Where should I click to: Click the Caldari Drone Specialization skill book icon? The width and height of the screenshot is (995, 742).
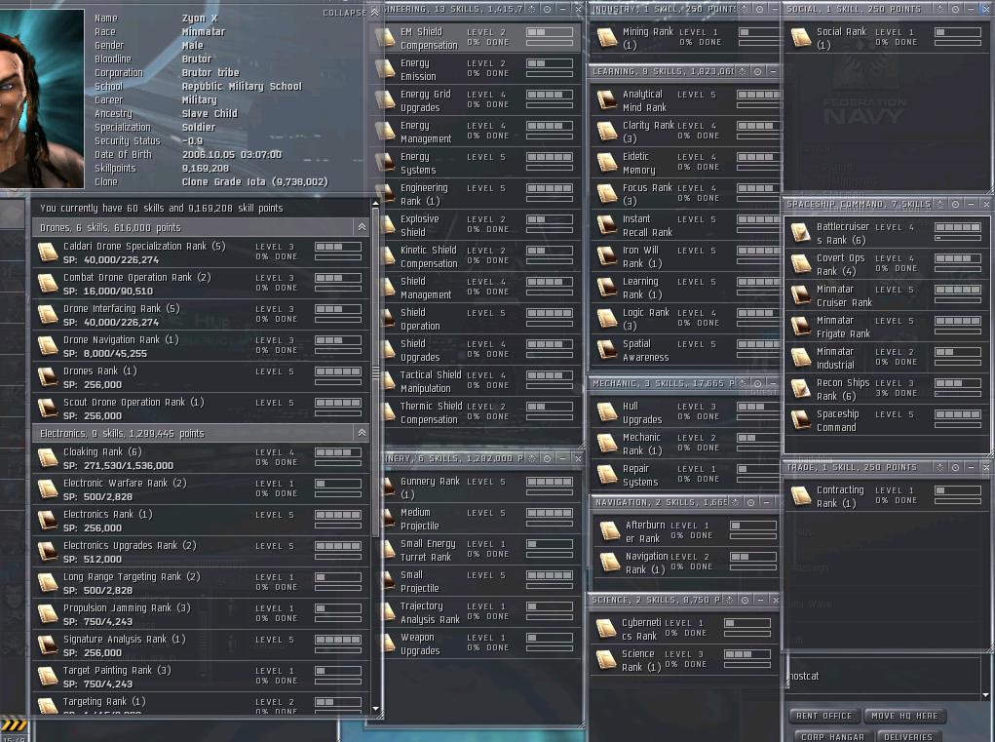[x=48, y=253]
